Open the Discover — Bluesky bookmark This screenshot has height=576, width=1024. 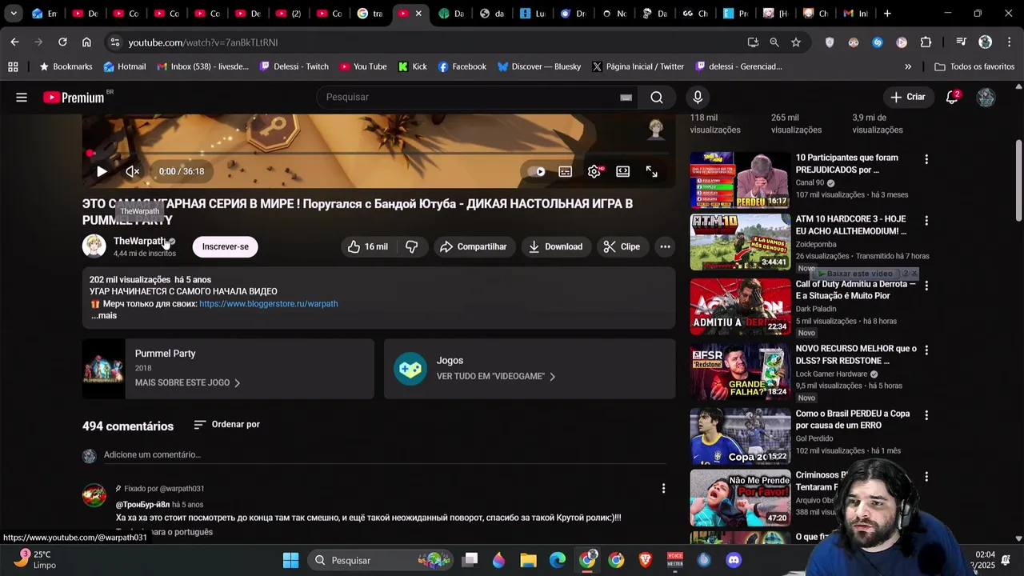(x=539, y=66)
